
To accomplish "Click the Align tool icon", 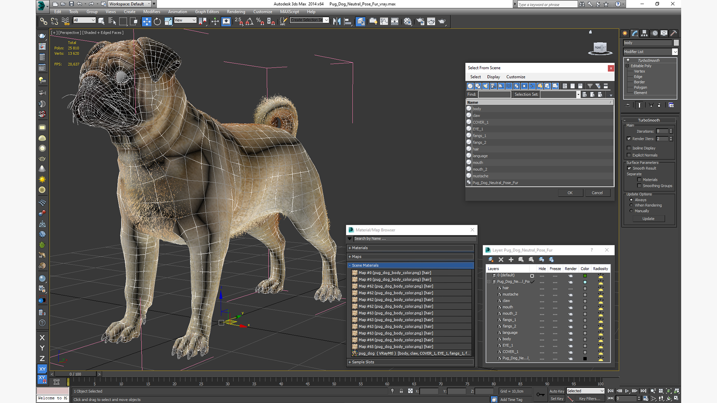I will [348, 21].
